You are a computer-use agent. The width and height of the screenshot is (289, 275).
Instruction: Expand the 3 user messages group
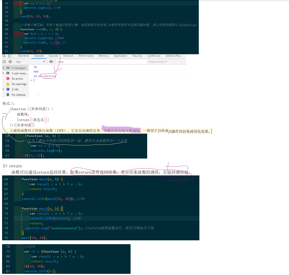tap(4, 73)
